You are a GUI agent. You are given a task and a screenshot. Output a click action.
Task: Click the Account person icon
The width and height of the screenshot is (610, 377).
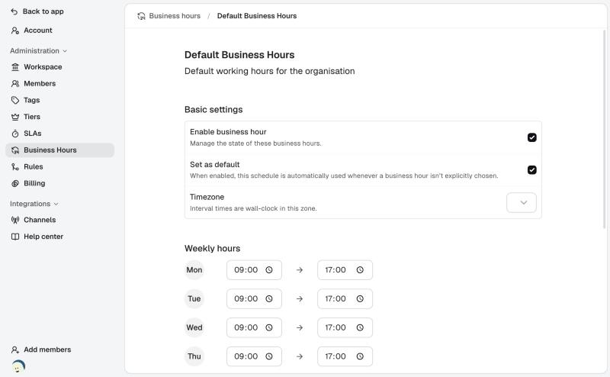coord(15,31)
